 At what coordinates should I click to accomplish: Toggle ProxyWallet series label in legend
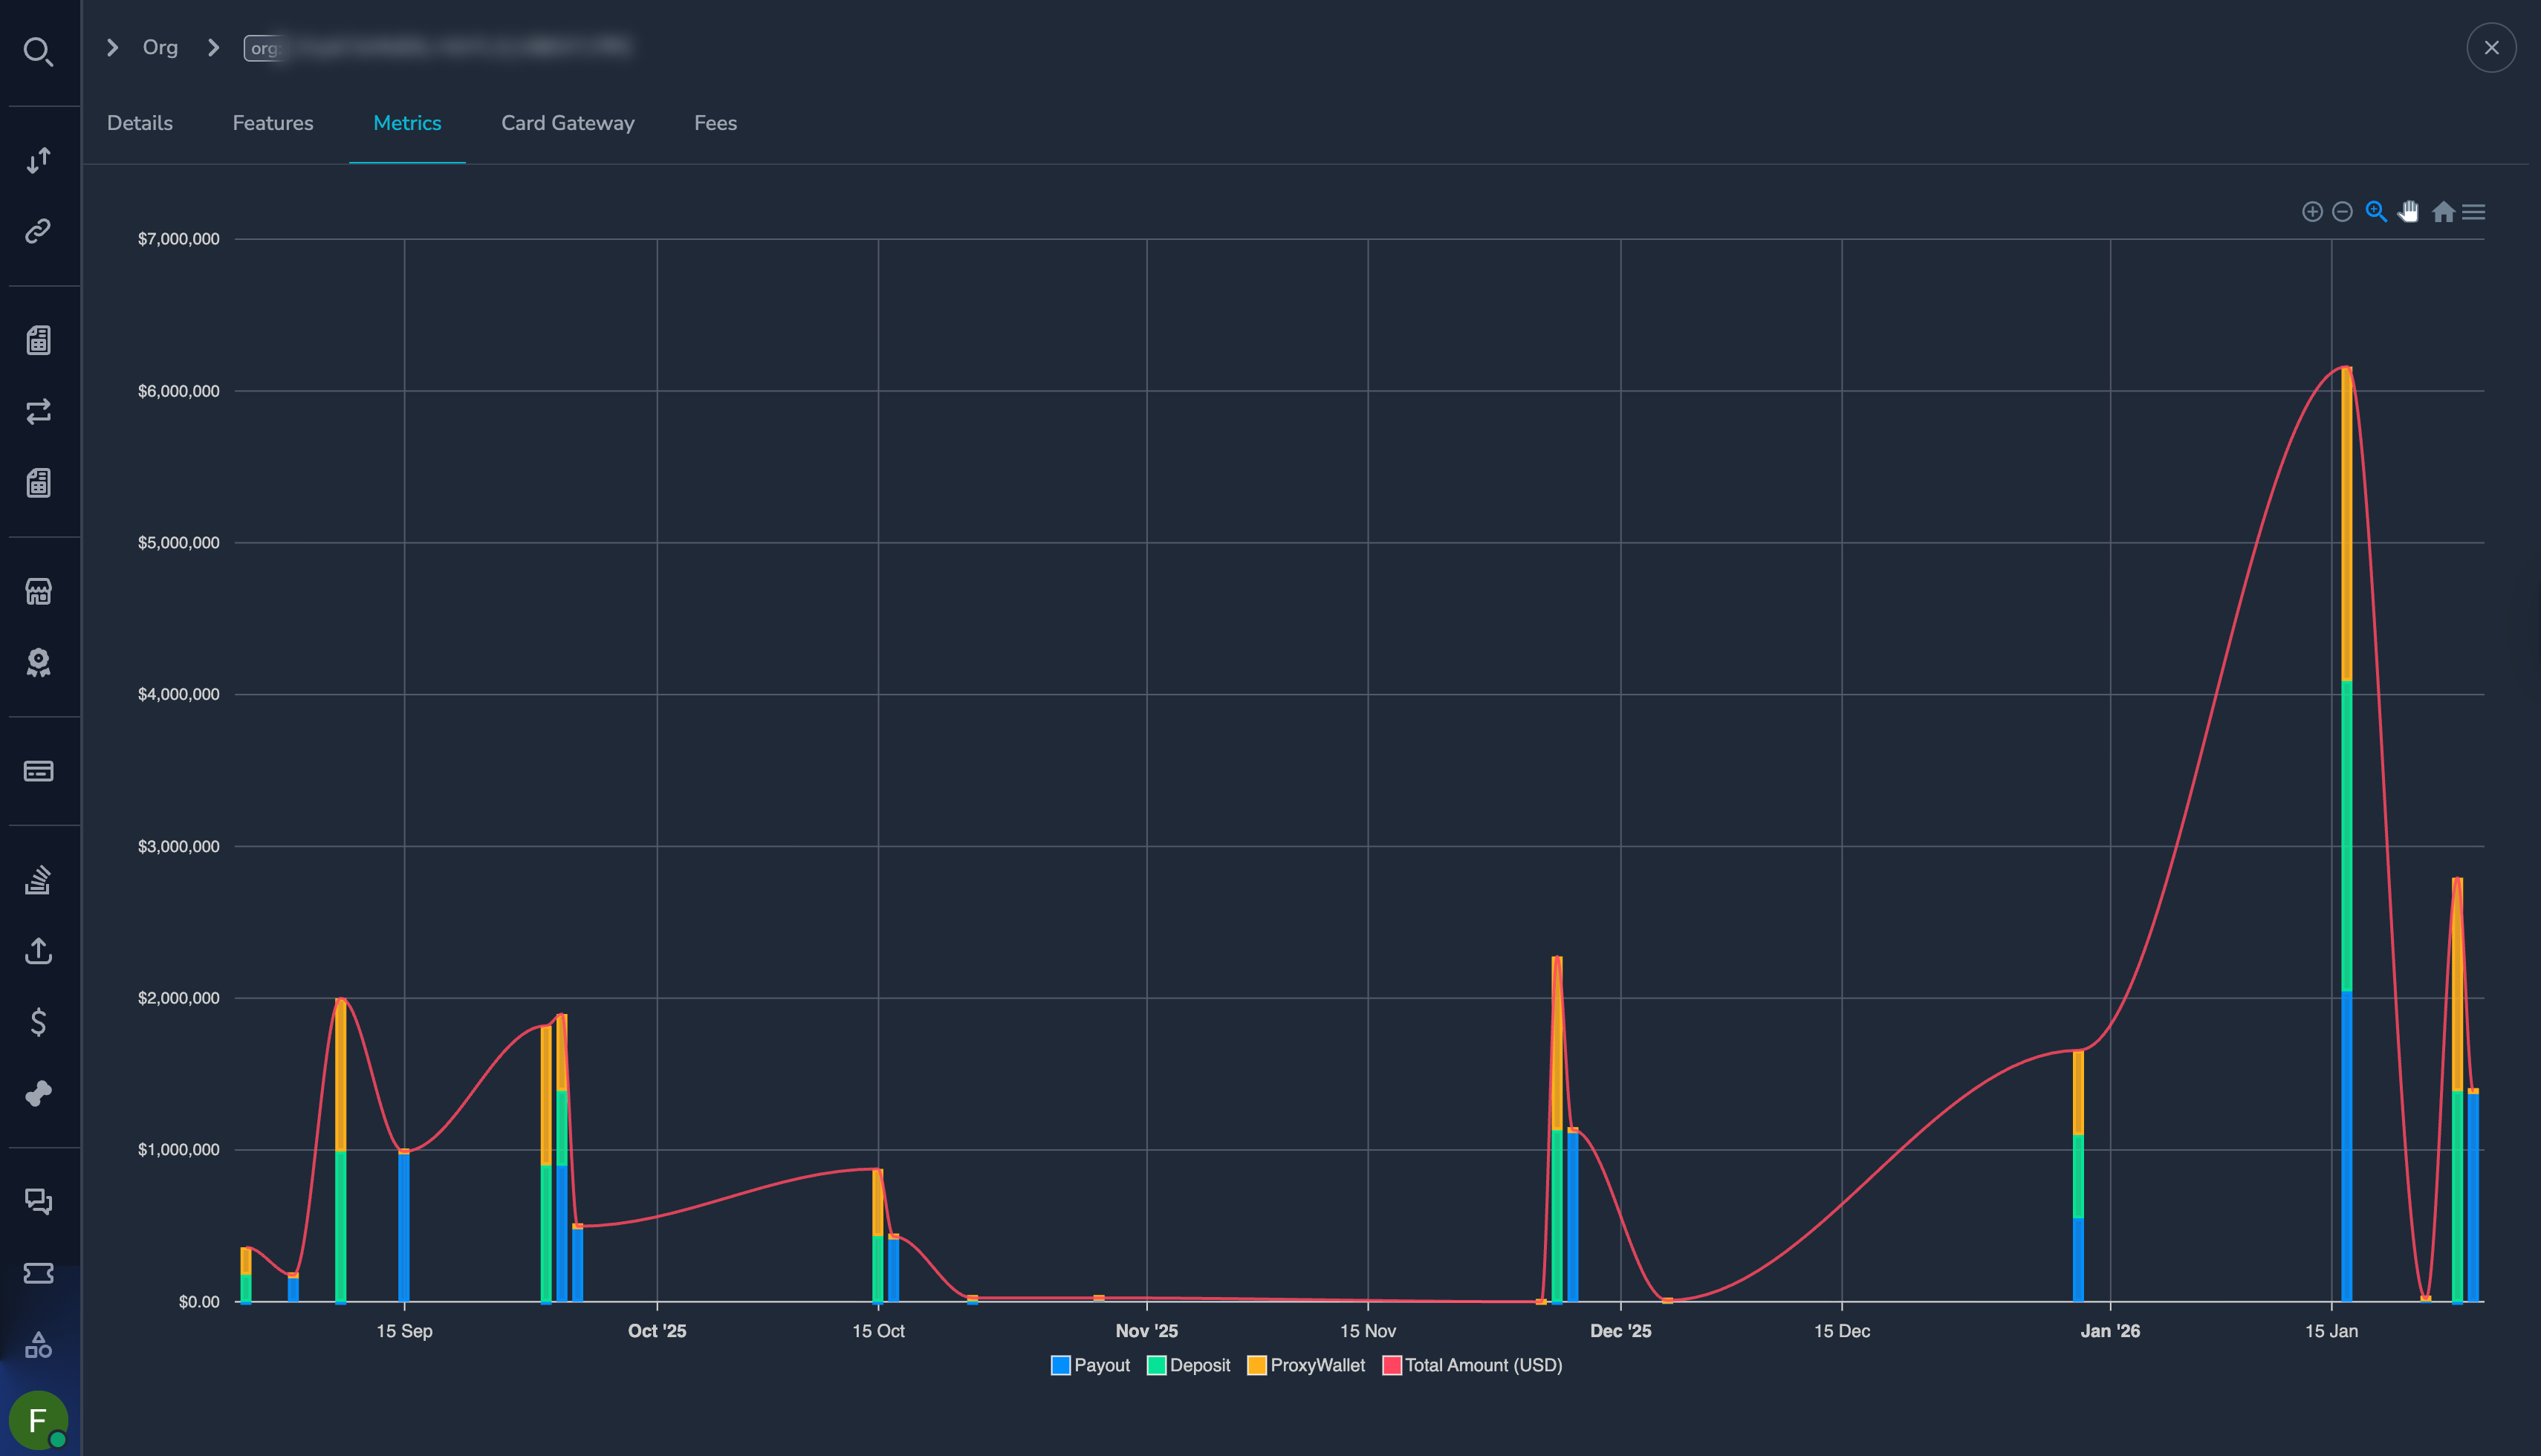[x=1318, y=1365]
